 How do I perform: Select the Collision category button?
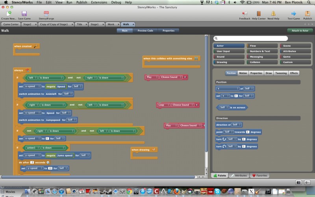[x=262, y=62]
